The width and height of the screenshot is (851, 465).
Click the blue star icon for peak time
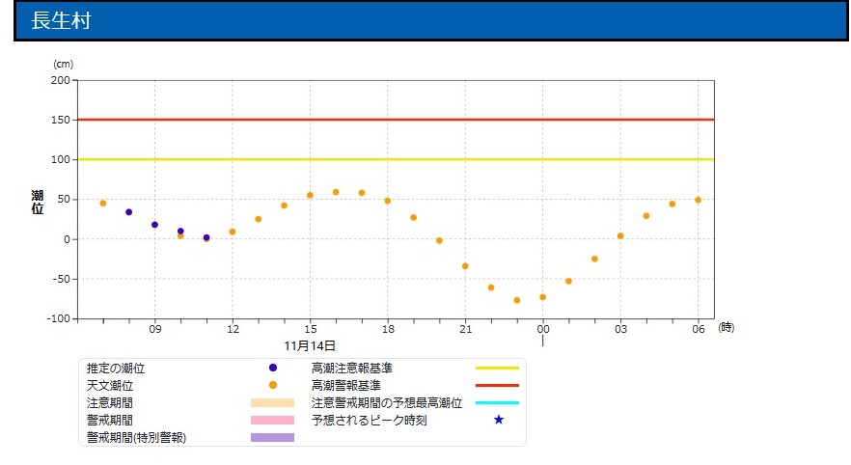[499, 420]
